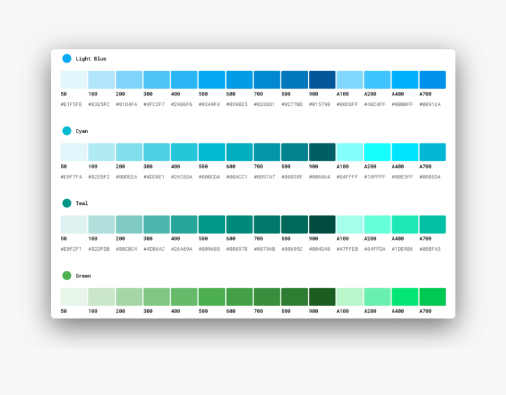Click the Green color category circle icon
The width and height of the screenshot is (506, 395).
[66, 275]
